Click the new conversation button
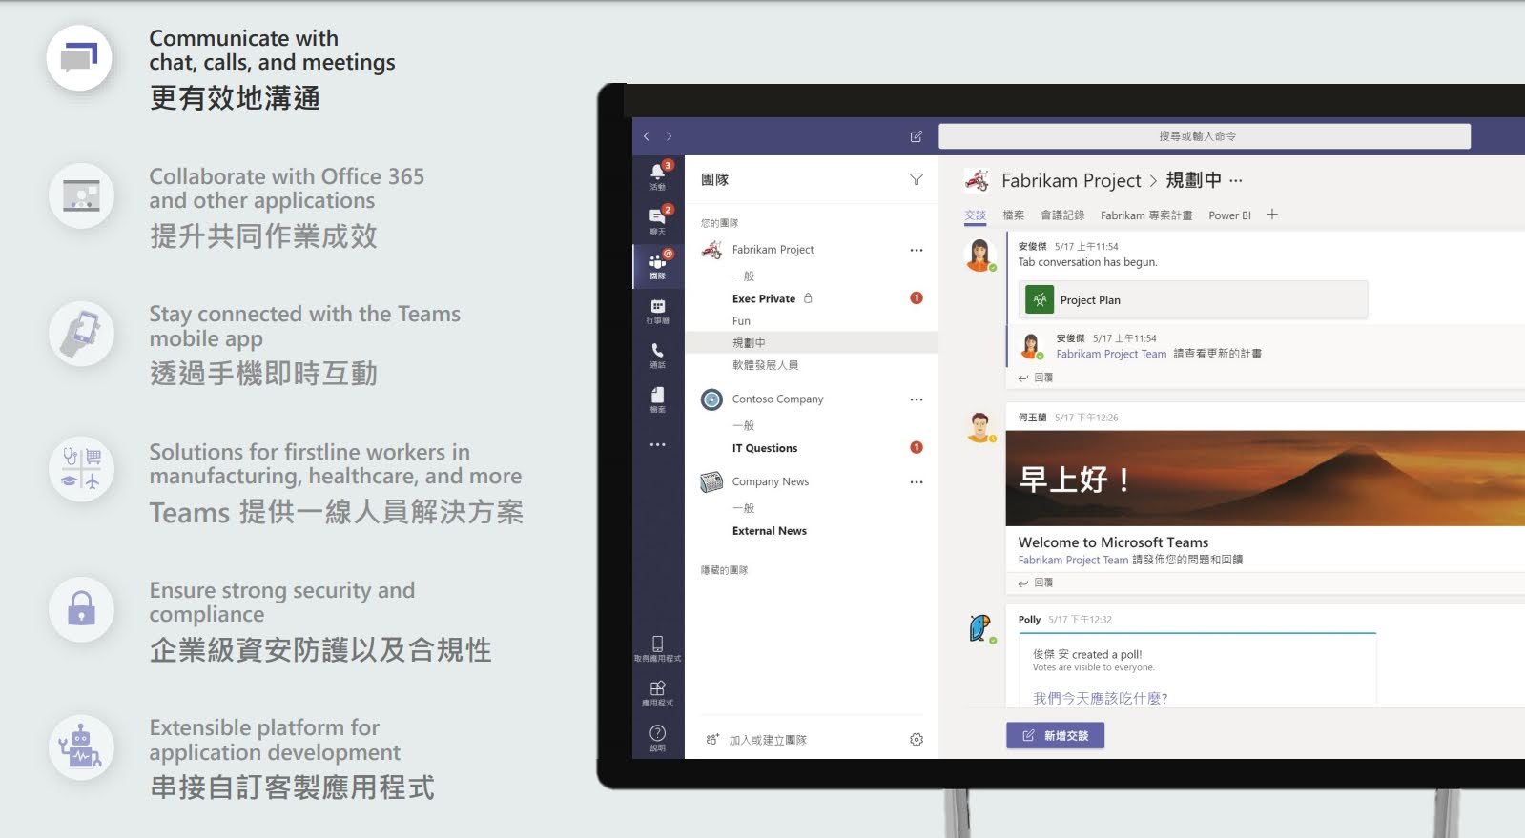1525x838 pixels. tap(1055, 735)
